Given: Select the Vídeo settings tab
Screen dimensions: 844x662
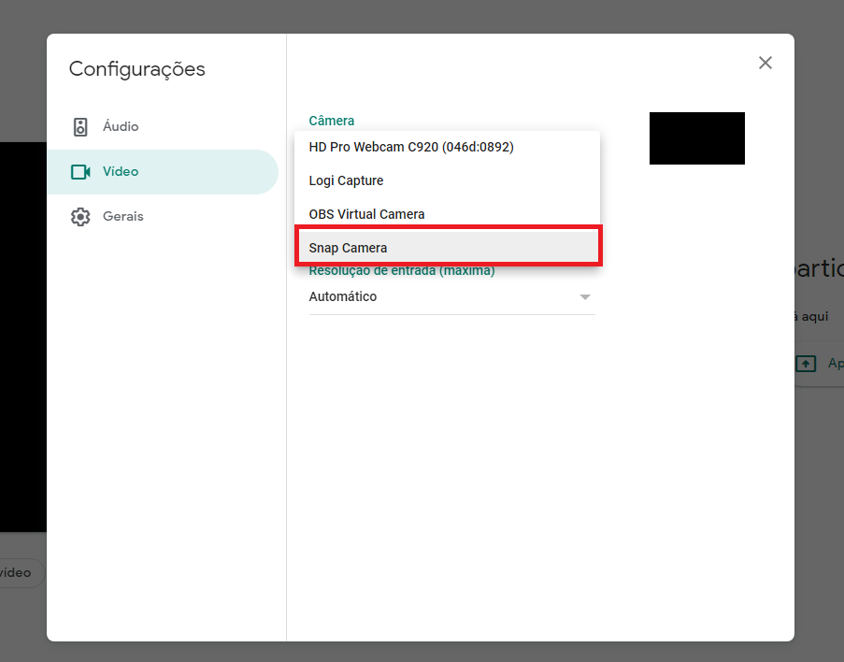Looking at the screenshot, I should pyautogui.click(x=163, y=172).
